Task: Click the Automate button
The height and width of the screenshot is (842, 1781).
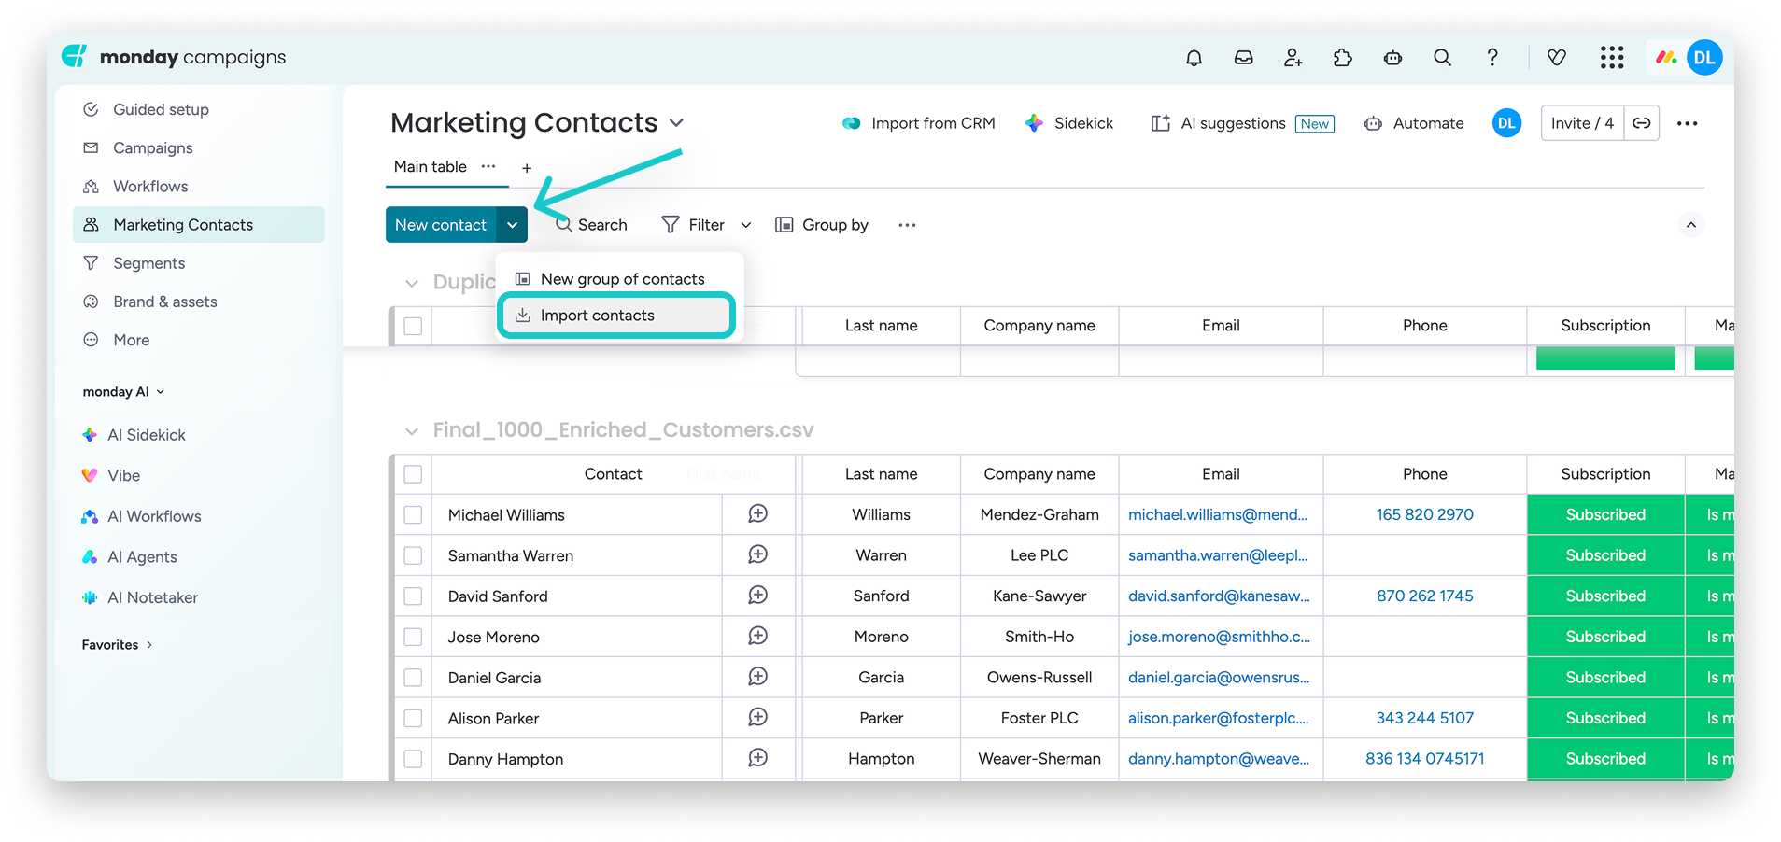Action: tap(1414, 123)
